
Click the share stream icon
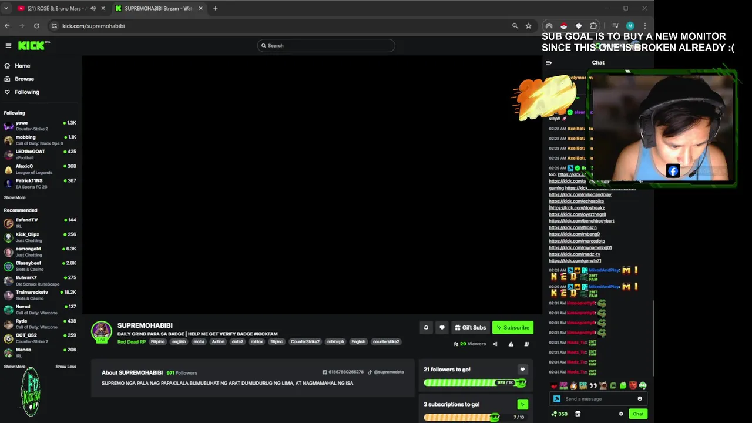point(495,344)
